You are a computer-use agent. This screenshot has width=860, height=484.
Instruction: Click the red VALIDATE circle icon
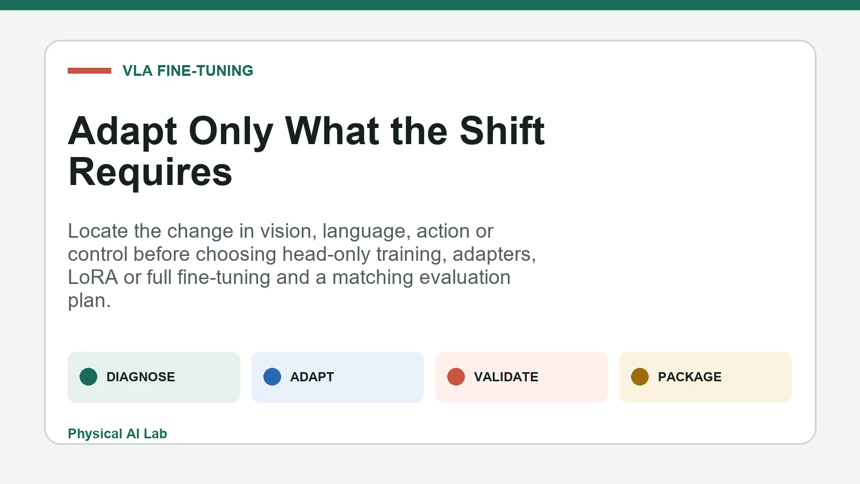456,377
